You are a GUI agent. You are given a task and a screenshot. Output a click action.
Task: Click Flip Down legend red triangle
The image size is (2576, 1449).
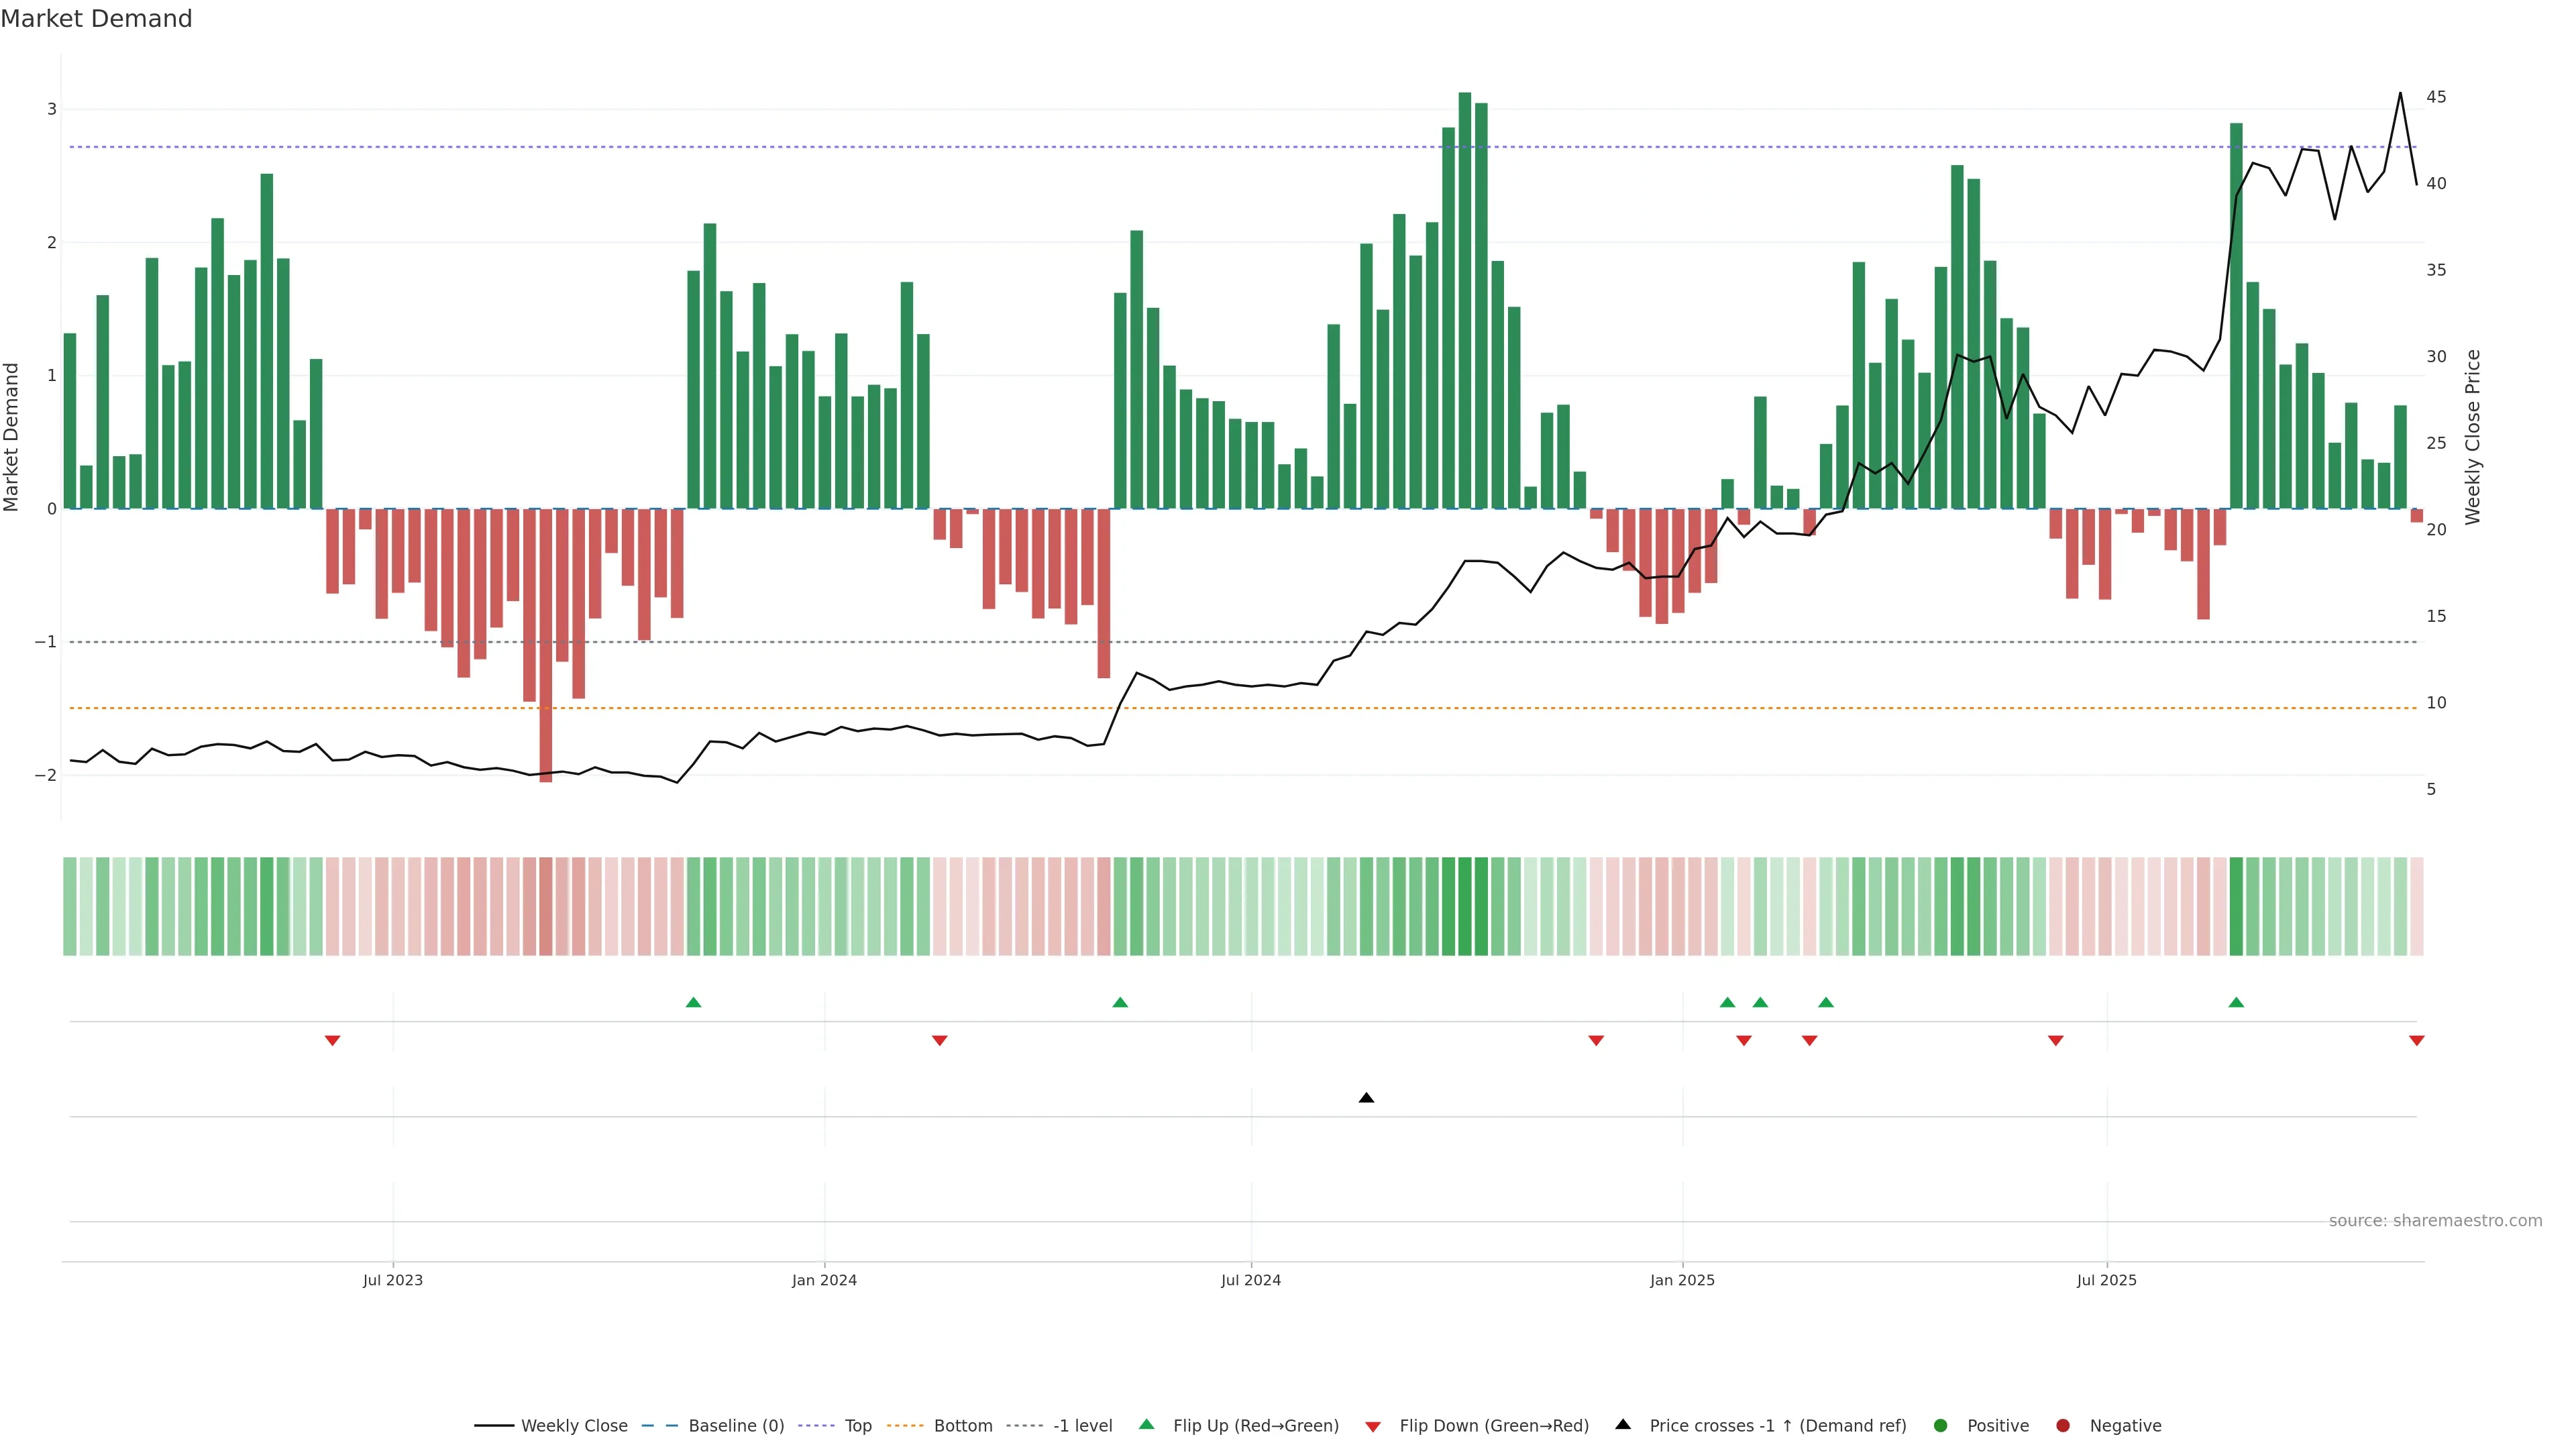(x=1373, y=1426)
